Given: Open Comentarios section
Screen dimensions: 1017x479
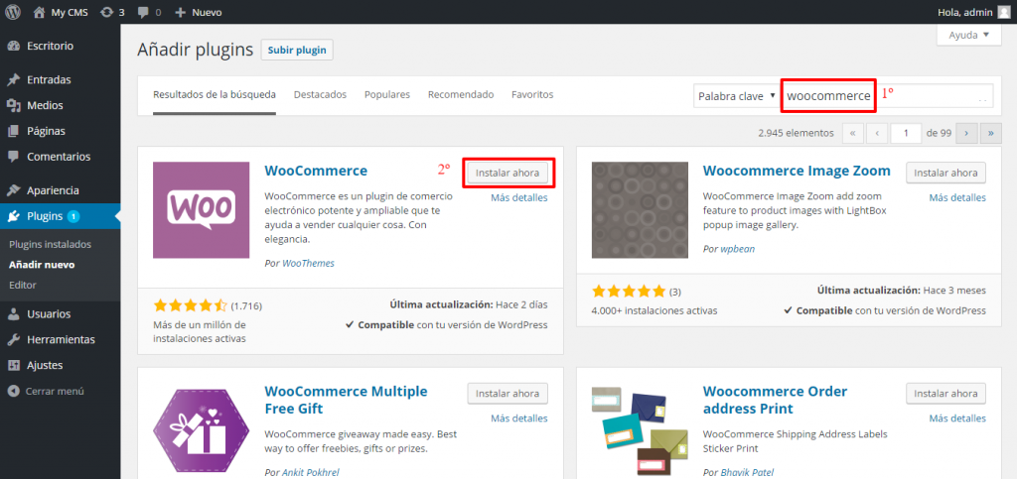Looking at the screenshot, I should (x=60, y=157).
